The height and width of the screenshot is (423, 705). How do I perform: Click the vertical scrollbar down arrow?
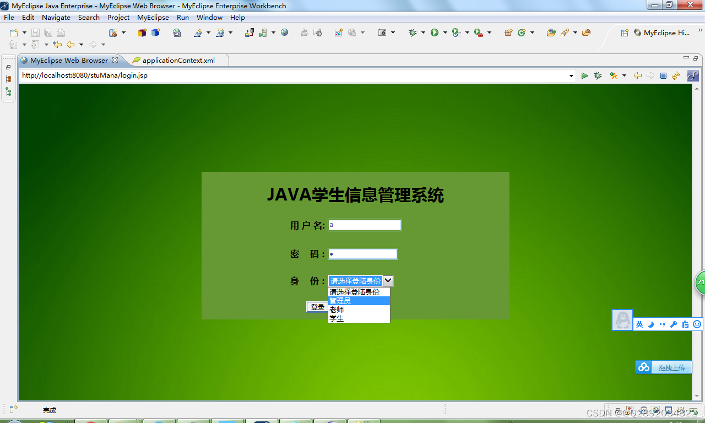[x=697, y=396]
